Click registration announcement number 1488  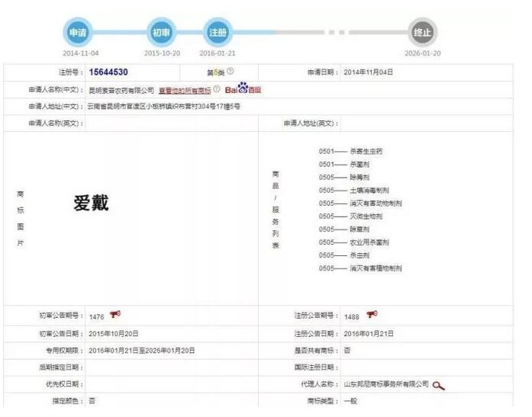pos(352,316)
